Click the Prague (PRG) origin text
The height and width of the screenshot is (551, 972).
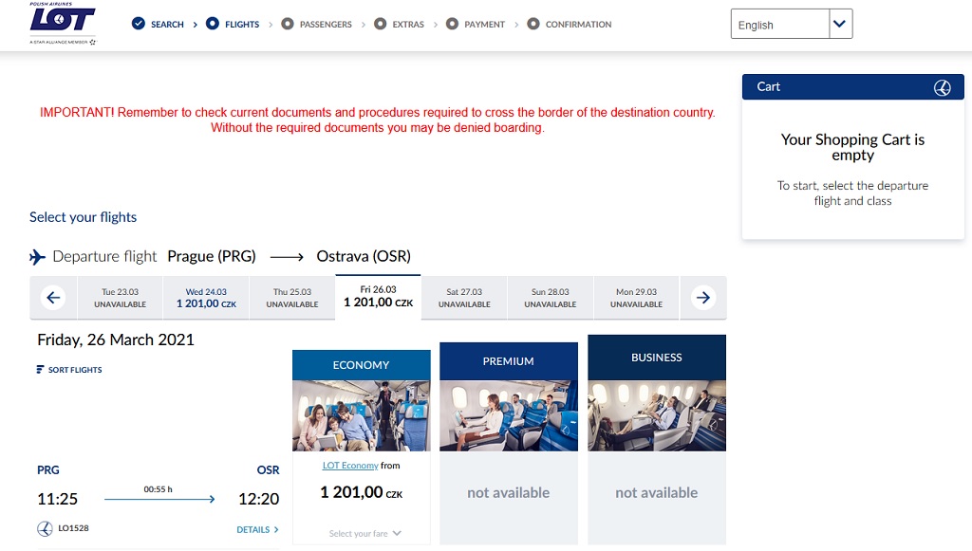click(x=212, y=256)
